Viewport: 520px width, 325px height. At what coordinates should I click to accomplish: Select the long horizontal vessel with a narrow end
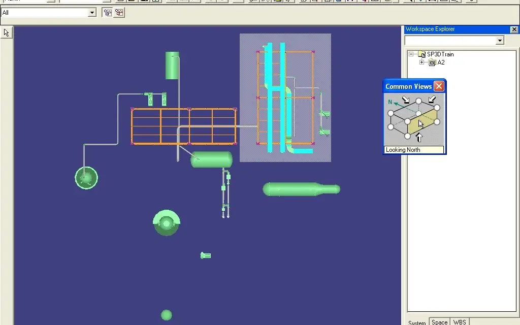pyautogui.click(x=301, y=189)
